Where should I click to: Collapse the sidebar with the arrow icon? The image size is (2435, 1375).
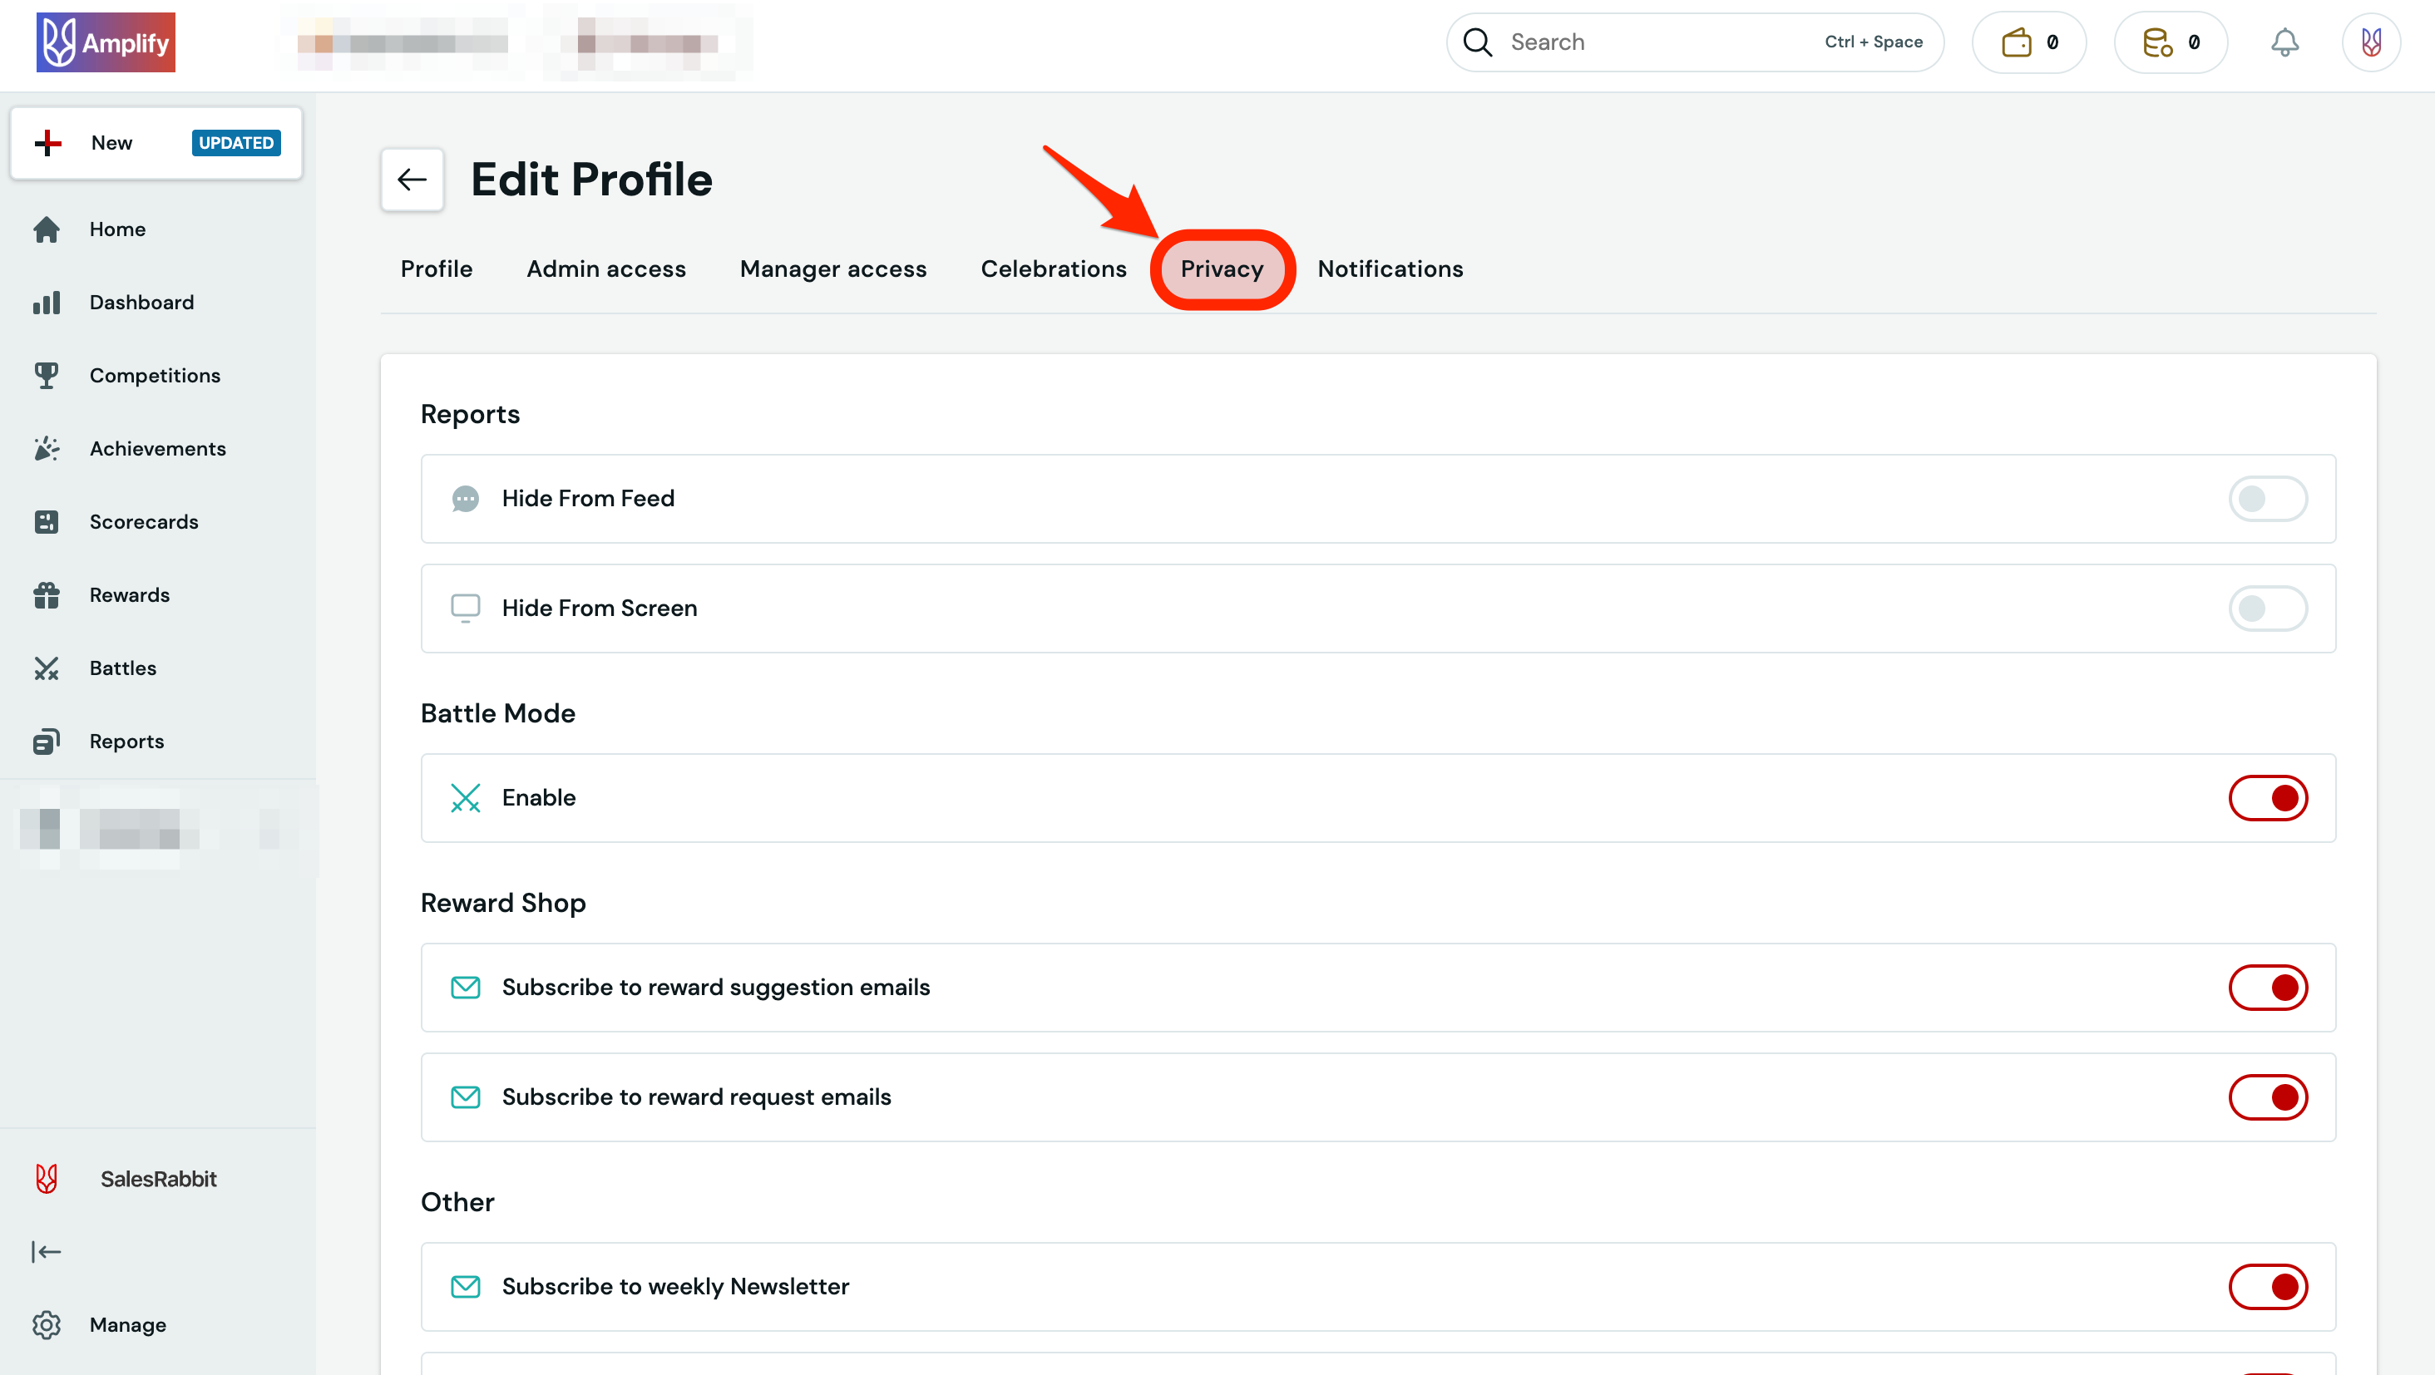pos(47,1251)
